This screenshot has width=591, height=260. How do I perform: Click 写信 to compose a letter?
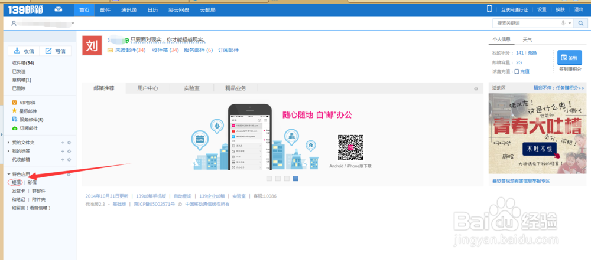pos(55,51)
